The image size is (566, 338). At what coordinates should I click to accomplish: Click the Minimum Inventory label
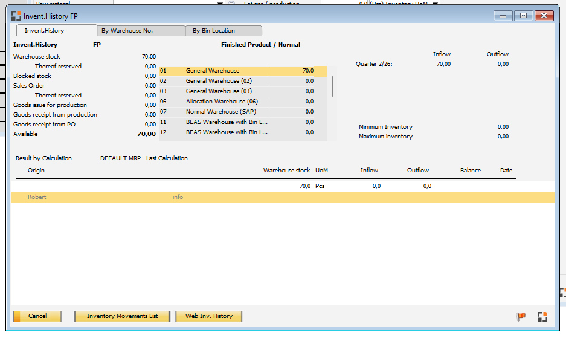coord(385,127)
